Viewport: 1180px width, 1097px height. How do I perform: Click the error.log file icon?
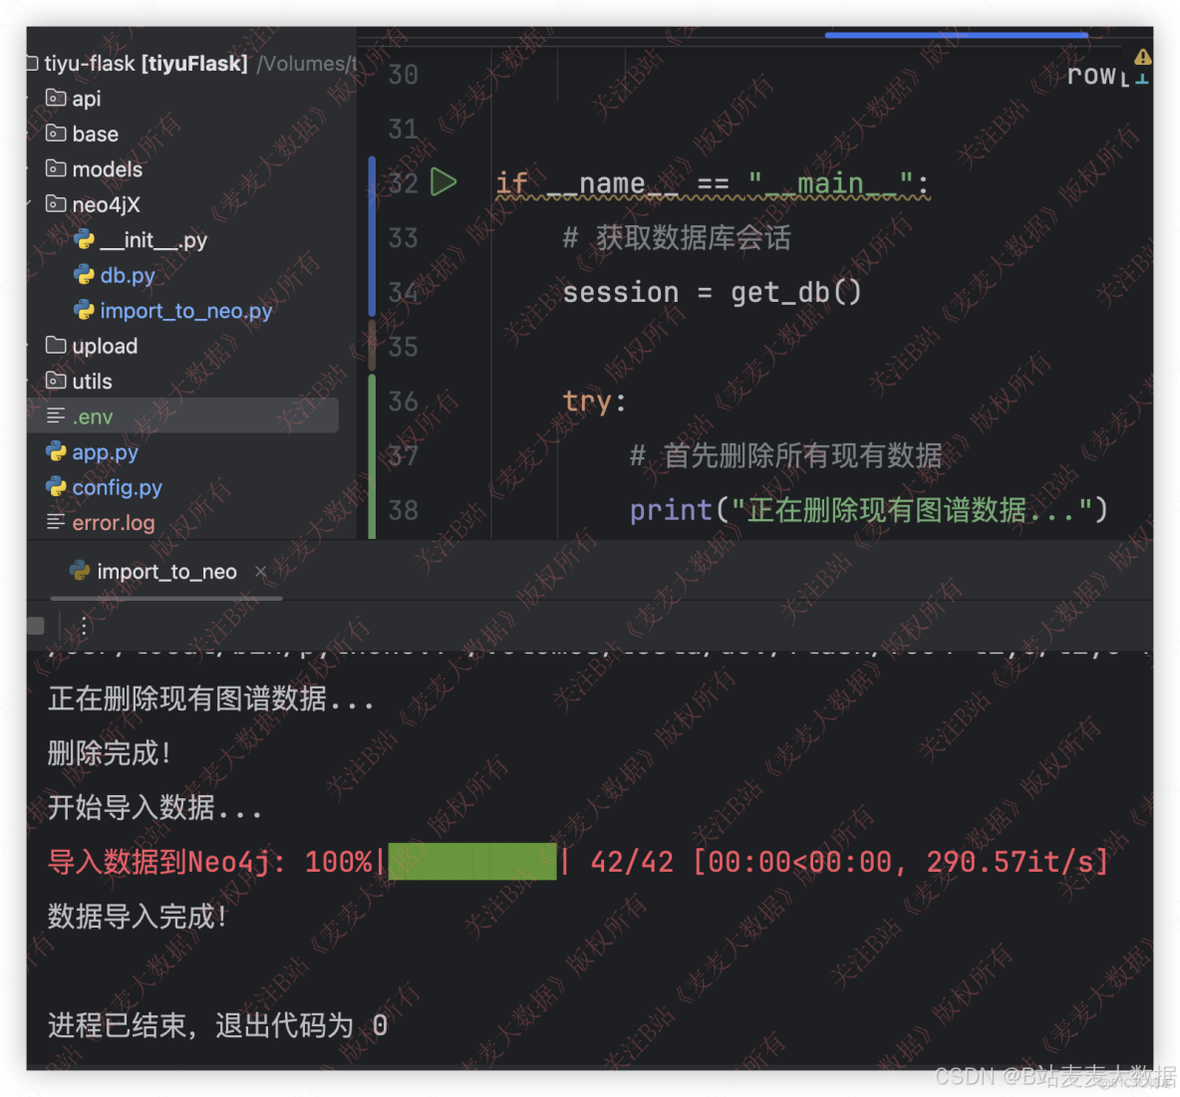[x=56, y=522]
